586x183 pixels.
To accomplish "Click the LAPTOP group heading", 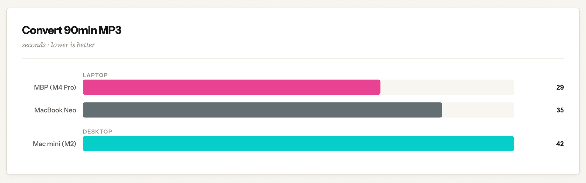I will pyautogui.click(x=95, y=75).
